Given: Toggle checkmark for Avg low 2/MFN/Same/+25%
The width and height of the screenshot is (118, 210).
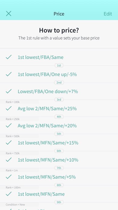Looking at the screenshot, I should pos(9,108).
